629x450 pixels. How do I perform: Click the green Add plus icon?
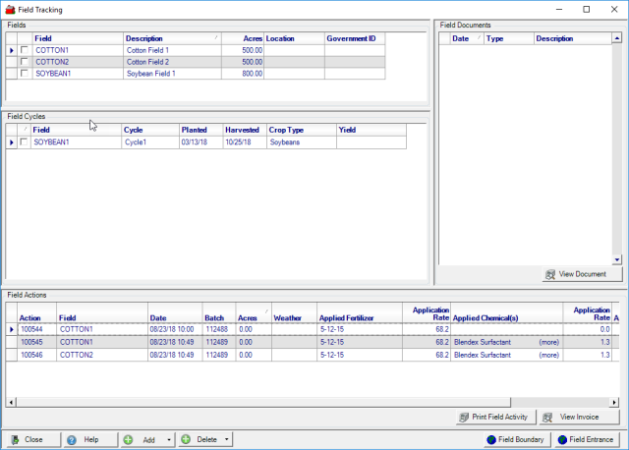[129, 440]
